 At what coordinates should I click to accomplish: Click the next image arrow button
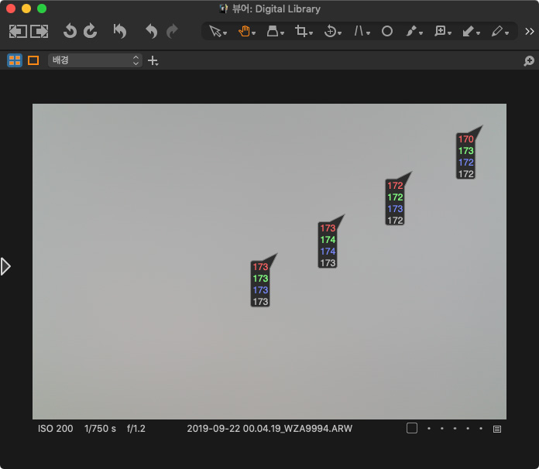39,31
